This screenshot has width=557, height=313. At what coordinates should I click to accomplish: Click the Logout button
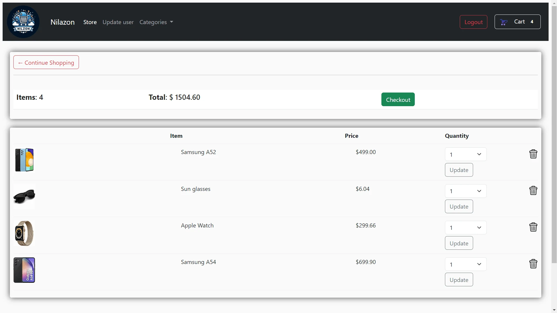[x=473, y=22]
